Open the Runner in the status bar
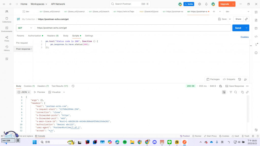Image resolution: width=260 pixels, height=146 pixels. point(197,136)
